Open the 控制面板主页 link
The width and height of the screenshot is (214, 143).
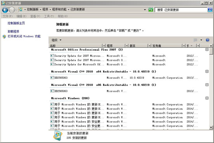pyautogui.click(x=16, y=23)
